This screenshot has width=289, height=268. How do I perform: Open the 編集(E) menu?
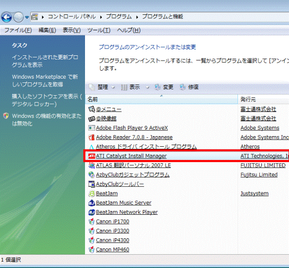(47, 30)
